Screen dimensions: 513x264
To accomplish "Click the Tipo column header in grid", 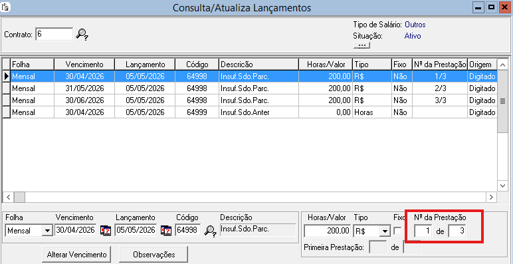I will pos(372,65).
